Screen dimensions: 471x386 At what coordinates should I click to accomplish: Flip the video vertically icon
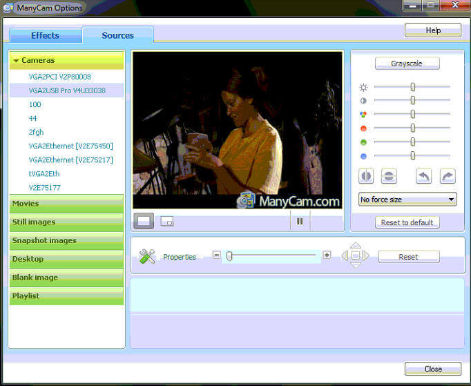coord(389,176)
